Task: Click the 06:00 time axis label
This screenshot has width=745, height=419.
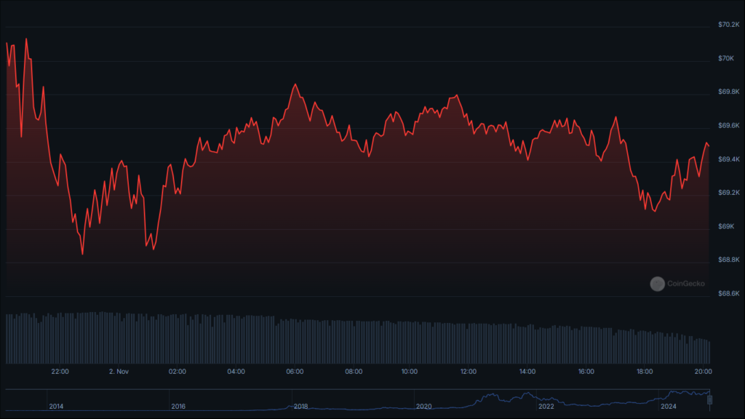Action: coord(295,372)
